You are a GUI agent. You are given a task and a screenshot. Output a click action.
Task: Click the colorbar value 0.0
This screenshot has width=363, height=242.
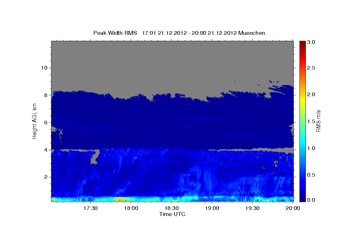[x=312, y=200]
